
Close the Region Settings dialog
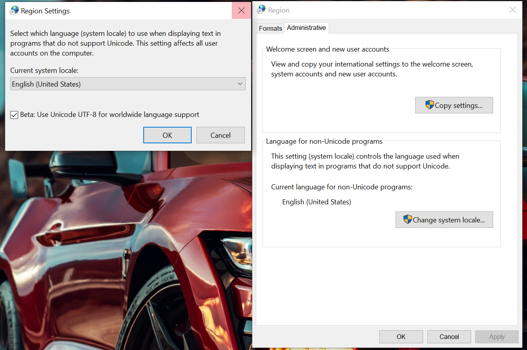(241, 11)
